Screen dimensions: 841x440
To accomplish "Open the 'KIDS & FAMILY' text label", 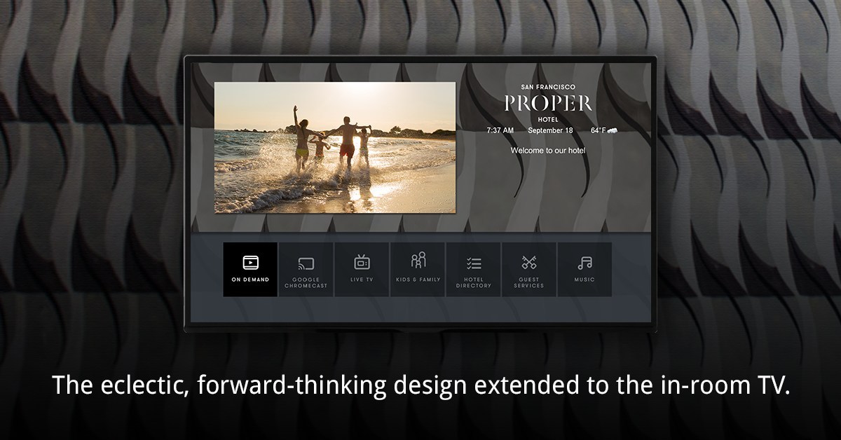I will pos(418,280).
